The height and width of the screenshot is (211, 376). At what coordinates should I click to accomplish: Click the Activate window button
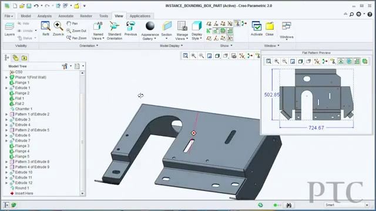click(x=257, y=29)
